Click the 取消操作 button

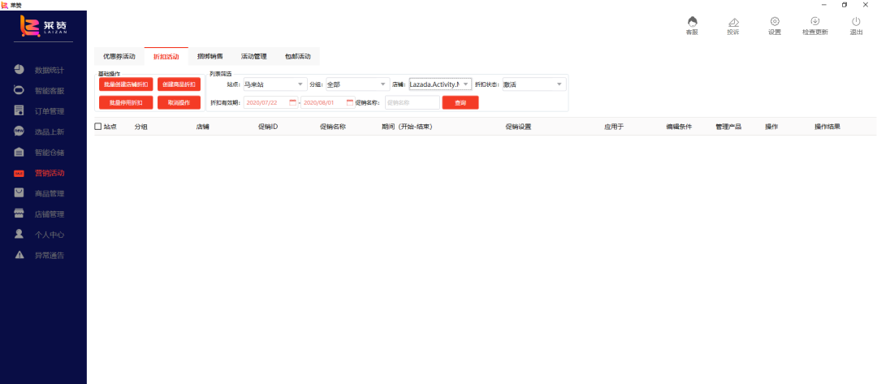(179, 103)
